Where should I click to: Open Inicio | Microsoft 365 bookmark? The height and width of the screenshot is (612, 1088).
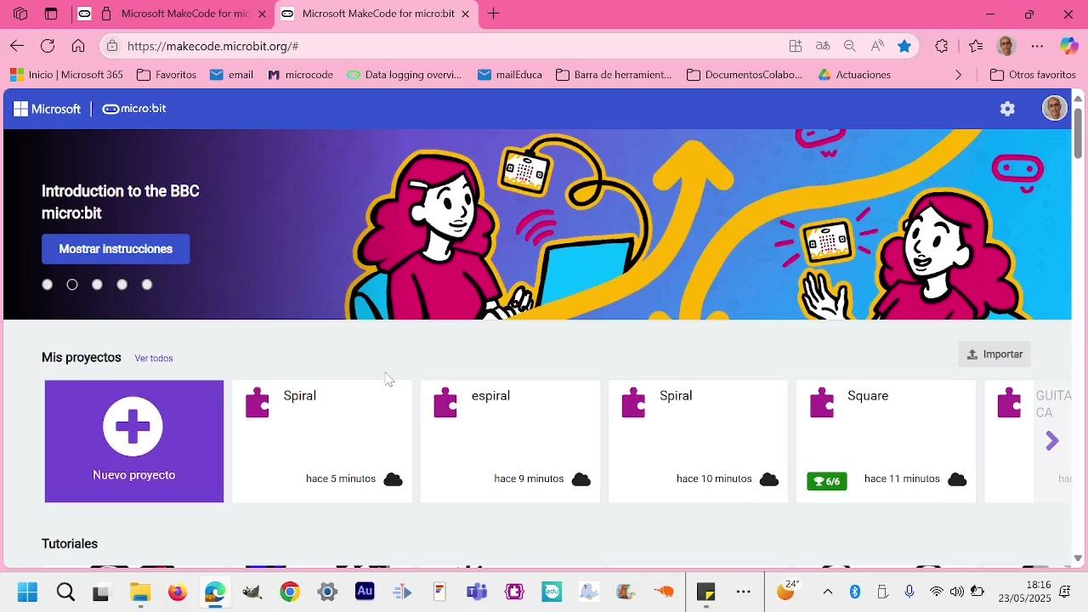point(66,75)
